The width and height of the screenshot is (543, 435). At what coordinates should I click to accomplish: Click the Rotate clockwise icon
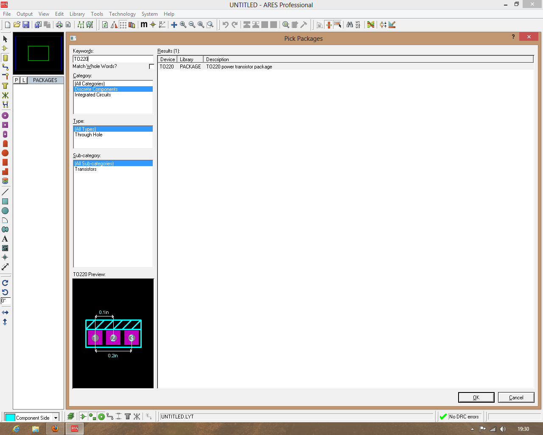click(5, 283)
